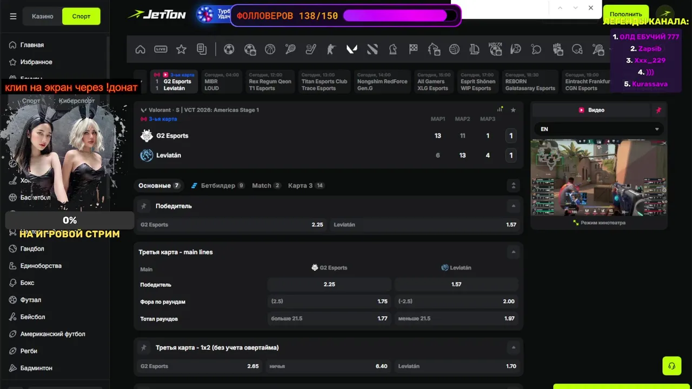Open Единоборства in the sidebar
The width and height of the screenshot is (692, 389).
(x=41, y=266)
